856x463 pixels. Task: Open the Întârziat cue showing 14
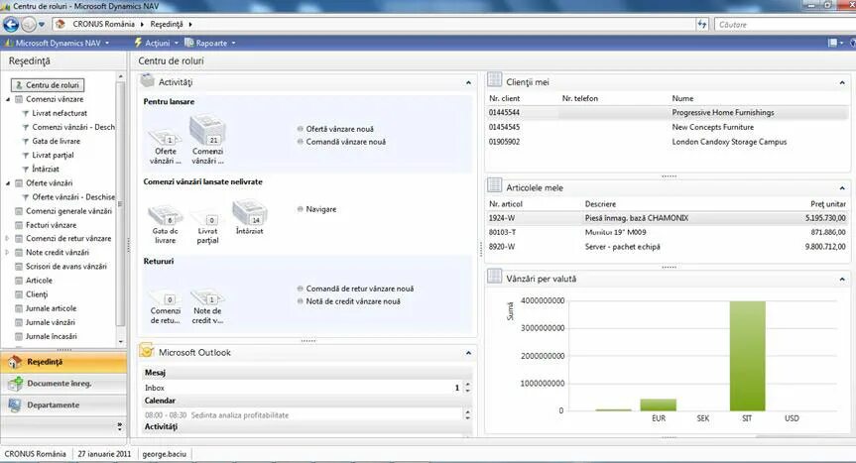tap(250, 213)
